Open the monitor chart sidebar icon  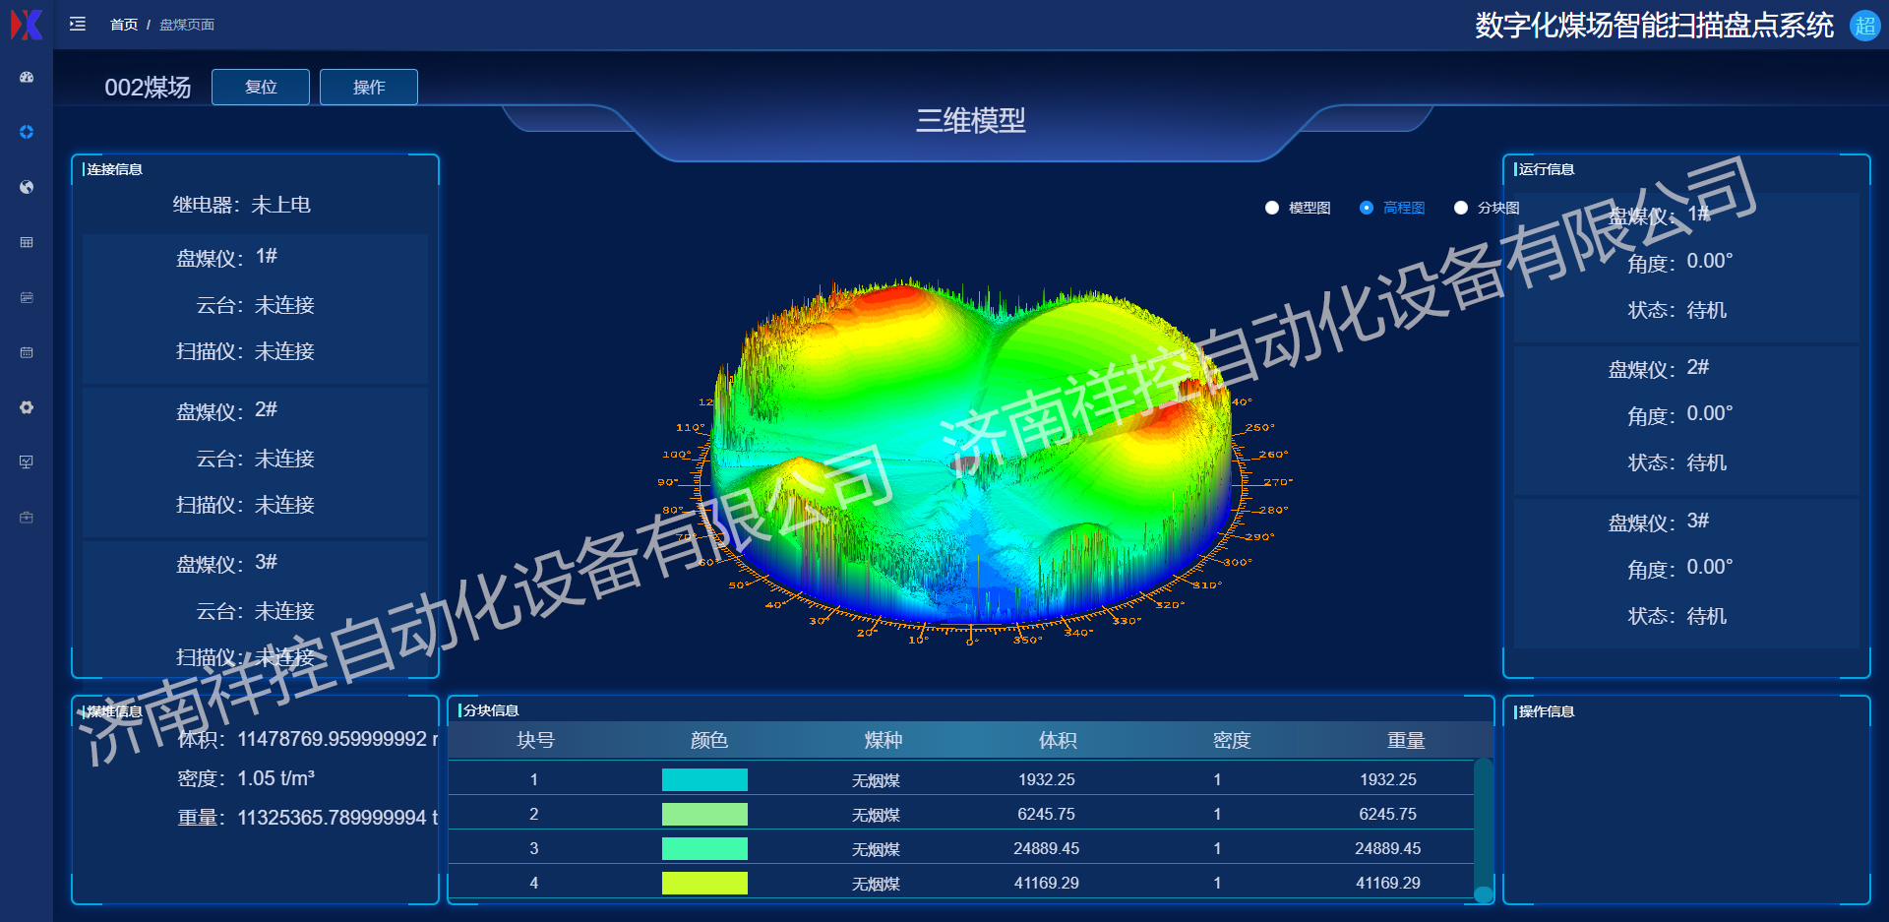(x=27, y=462)
